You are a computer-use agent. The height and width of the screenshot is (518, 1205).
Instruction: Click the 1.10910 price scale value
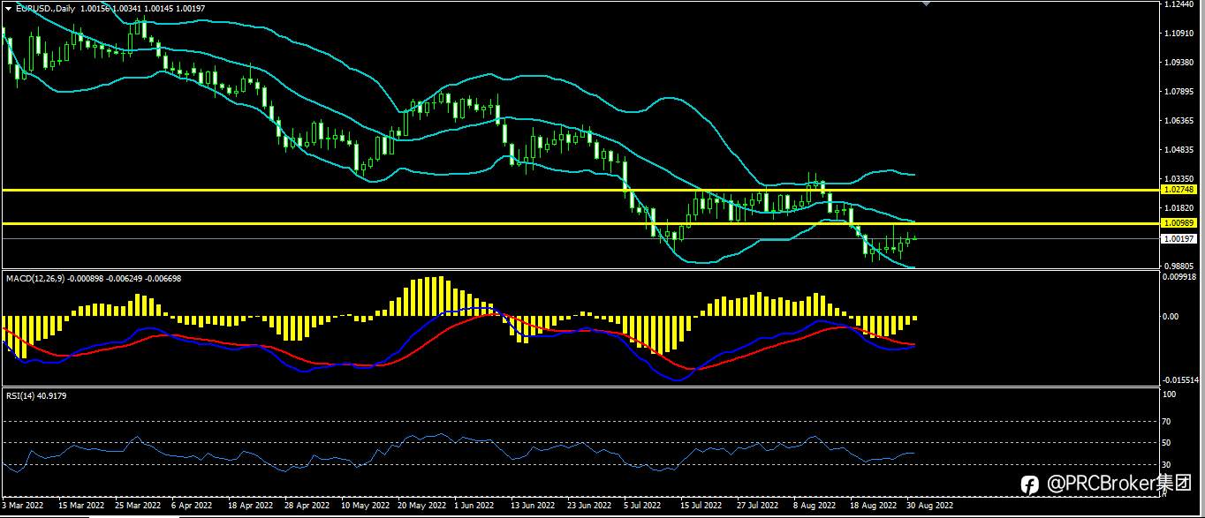pyautogui.click(x=1180, y=34)
